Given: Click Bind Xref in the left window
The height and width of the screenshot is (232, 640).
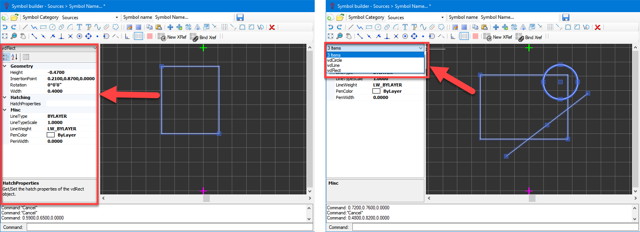Looking at the screenshot, I should 204,37.
